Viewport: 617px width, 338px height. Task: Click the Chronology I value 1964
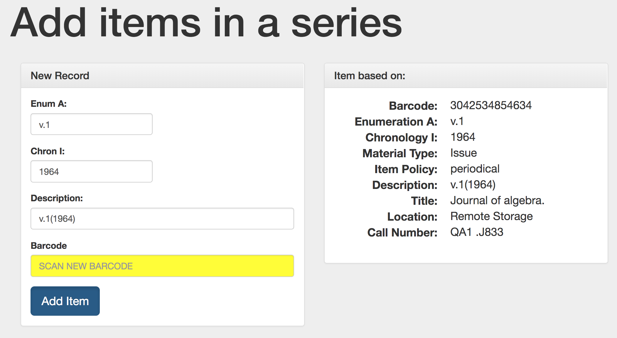pyautogui.click(x=463, y=137)
